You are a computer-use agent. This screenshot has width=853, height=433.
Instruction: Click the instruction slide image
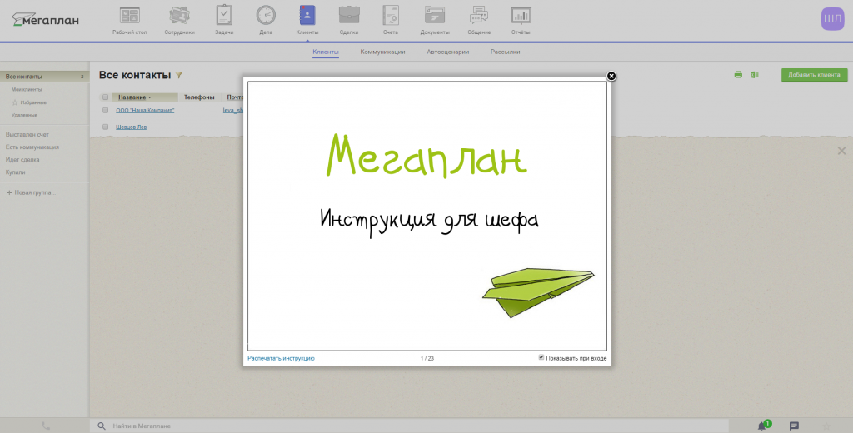(427, 216)
